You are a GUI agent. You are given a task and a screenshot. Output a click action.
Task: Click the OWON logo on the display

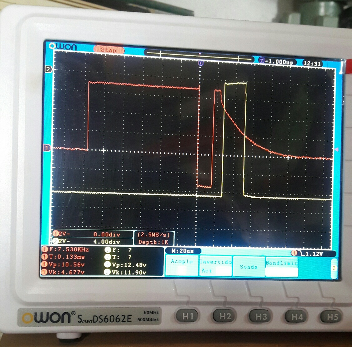pos(63,47)
